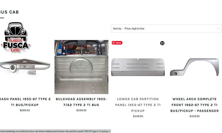Click the status bar URL preview
Viewport: 222px width, 133px height.
coord(55,131)
